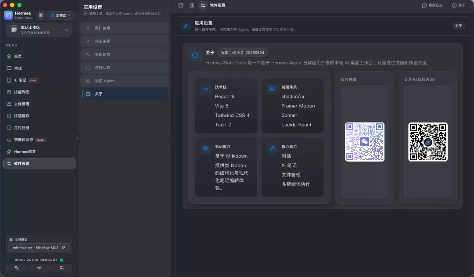
Task: Select 关于 in the settings list
Action: [x=125, y=94]
